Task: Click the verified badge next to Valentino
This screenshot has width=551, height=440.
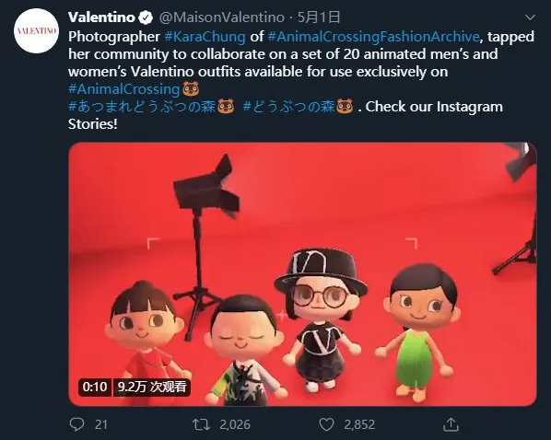Action: [146, 17]
